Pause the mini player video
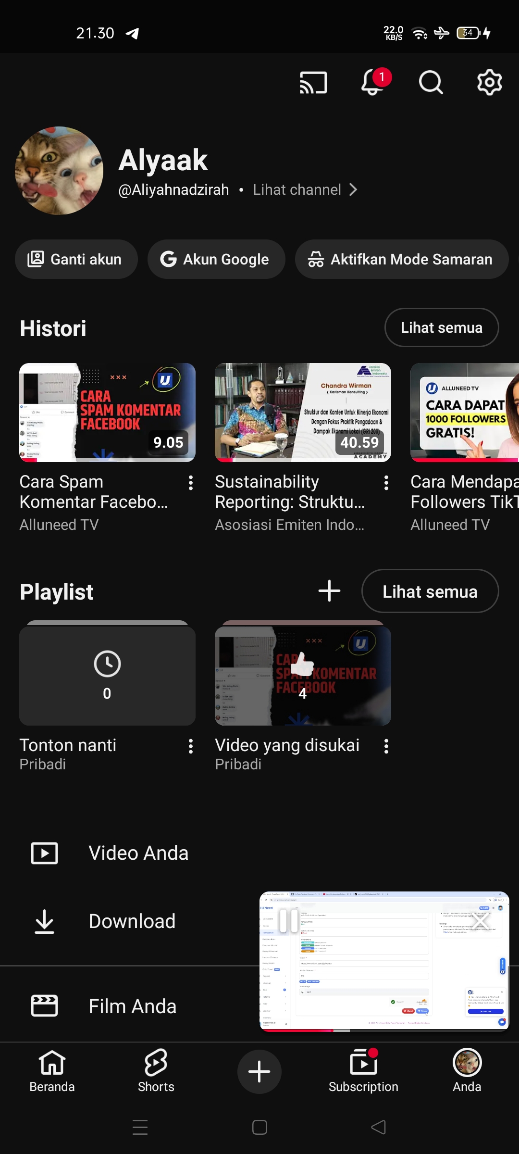Image resolution: width=519 pixels, height=1154 pixels. tap(289, 921)
